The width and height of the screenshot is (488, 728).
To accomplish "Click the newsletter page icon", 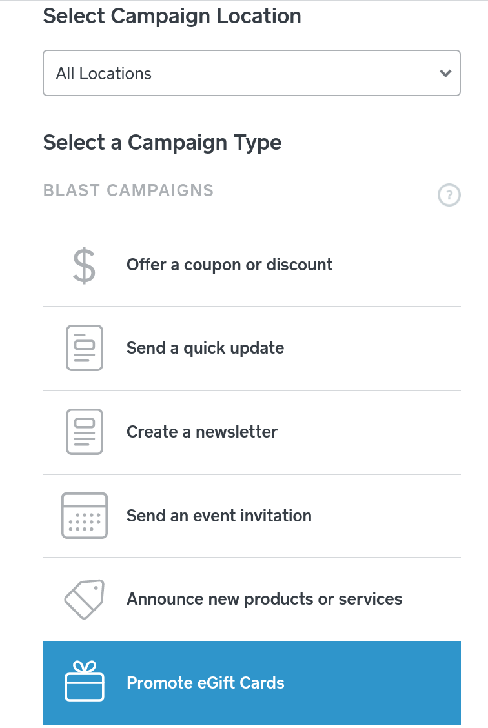I will (84, 432).
